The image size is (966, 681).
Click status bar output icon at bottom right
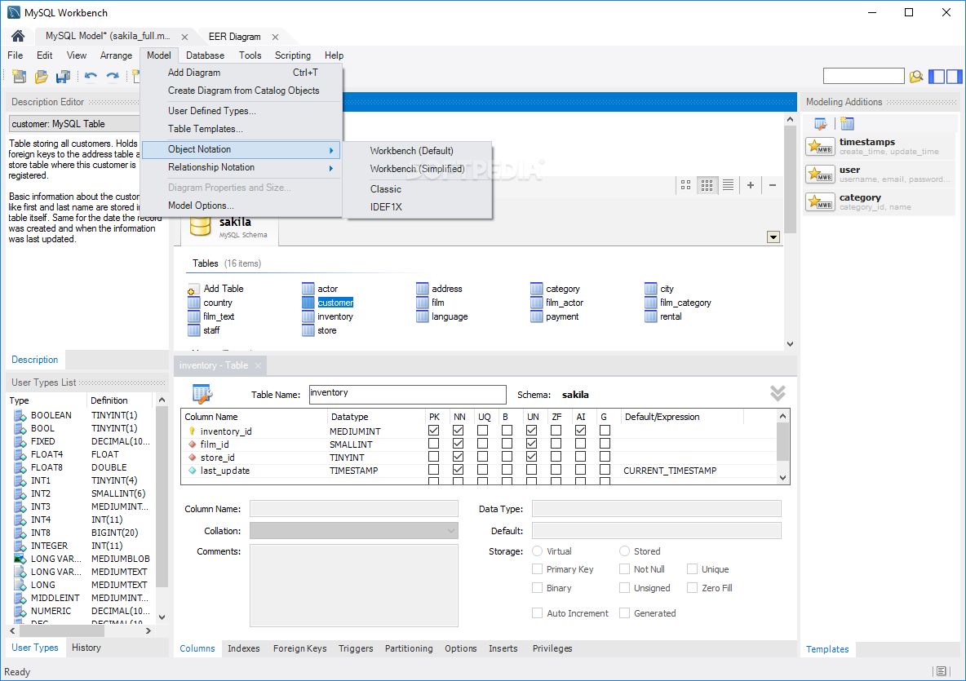pos(941,671)
